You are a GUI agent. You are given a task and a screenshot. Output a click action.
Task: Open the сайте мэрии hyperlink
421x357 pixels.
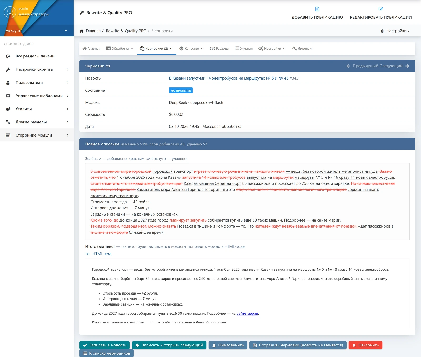click(247, 313)
